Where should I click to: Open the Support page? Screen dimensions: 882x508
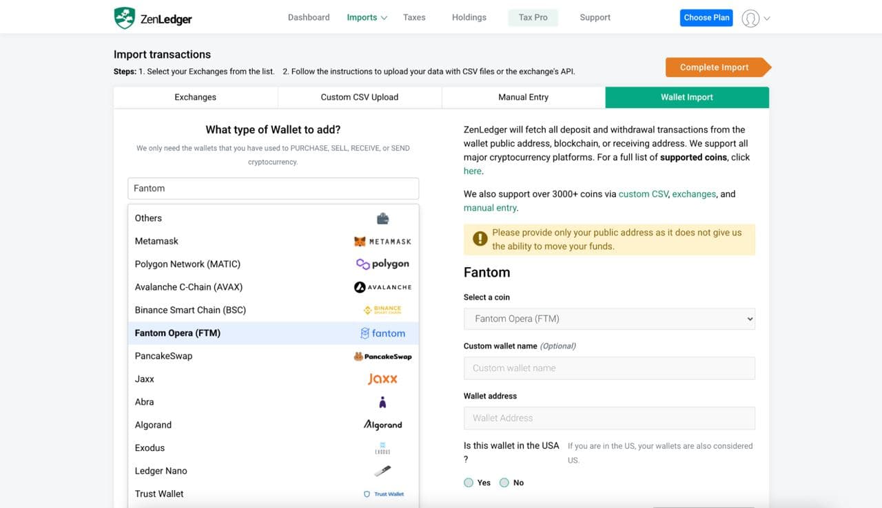click(x=595, y=17)
